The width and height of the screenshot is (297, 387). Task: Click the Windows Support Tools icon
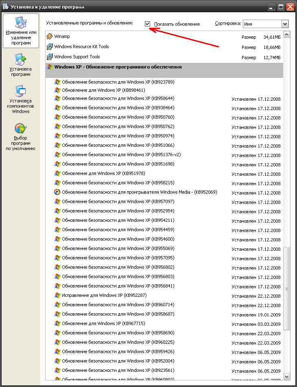[x=50, y=57]
